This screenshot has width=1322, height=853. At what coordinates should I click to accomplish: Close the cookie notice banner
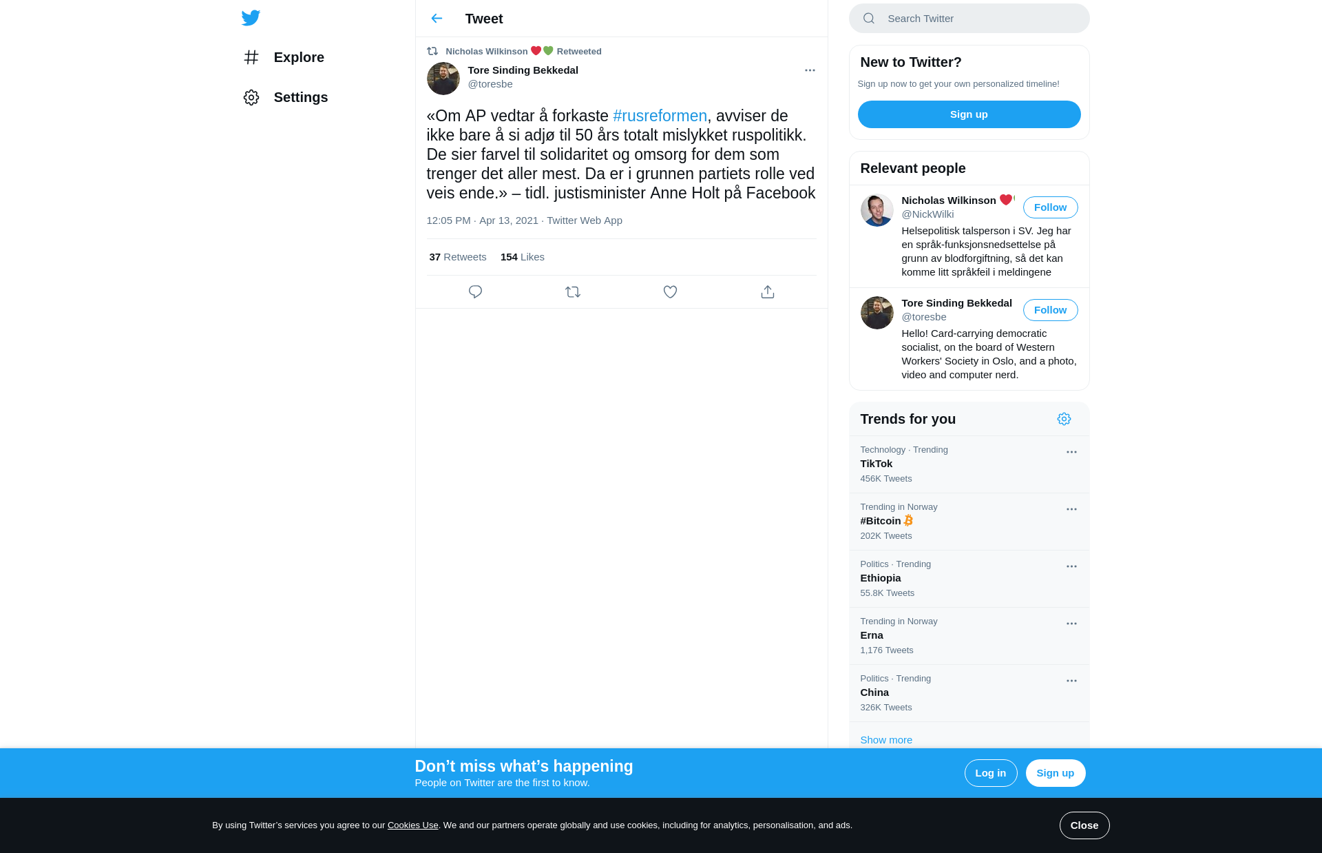[1084, 825]
